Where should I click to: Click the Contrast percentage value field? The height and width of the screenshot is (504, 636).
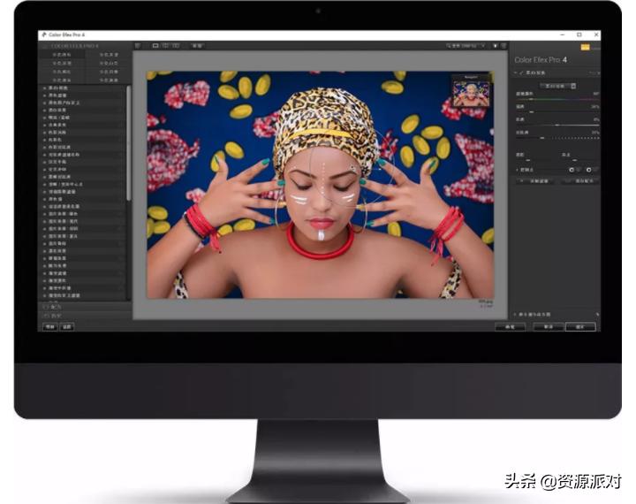(x=595, y=133)
